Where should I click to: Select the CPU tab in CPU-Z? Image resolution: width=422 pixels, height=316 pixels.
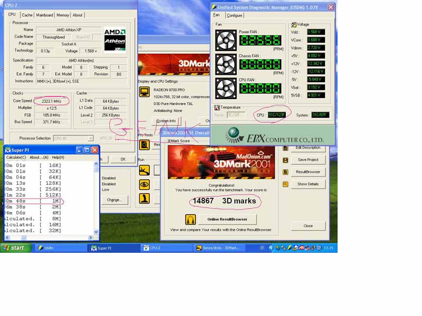[x=12, y=15]
